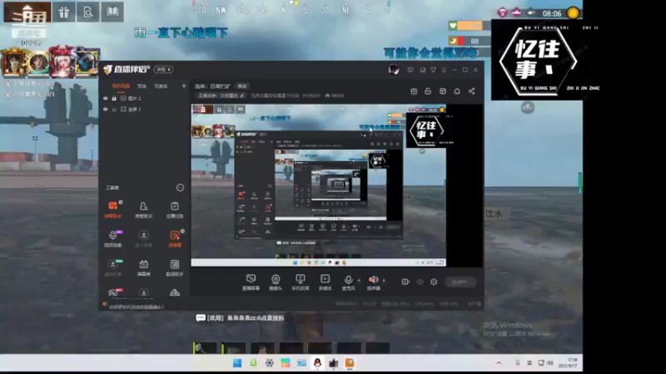
Task: Click the share icon in streaming toolbar
Action: pos(471,91)
